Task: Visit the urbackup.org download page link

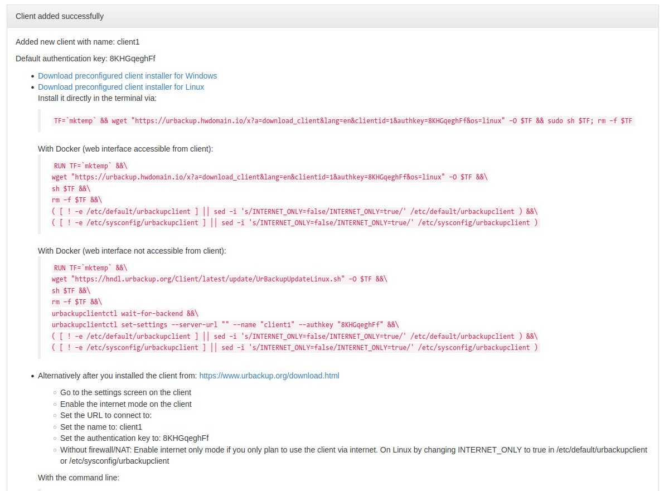Action: pos(269,376)
